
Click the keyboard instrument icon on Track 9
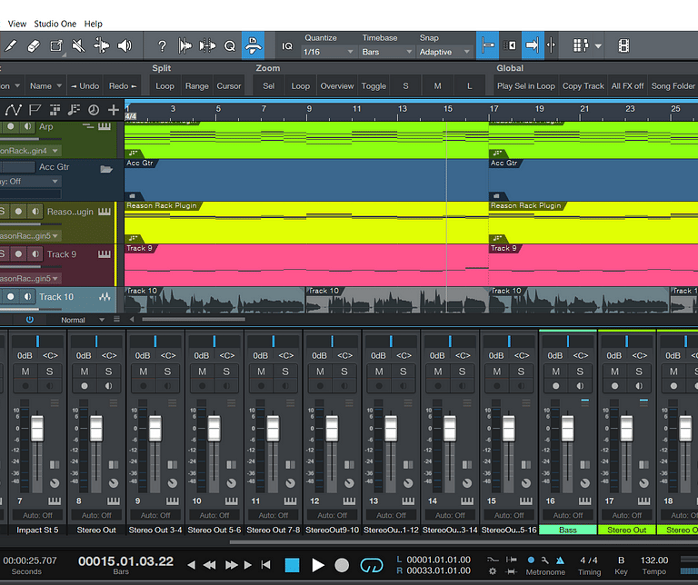[x=106, y=254]
